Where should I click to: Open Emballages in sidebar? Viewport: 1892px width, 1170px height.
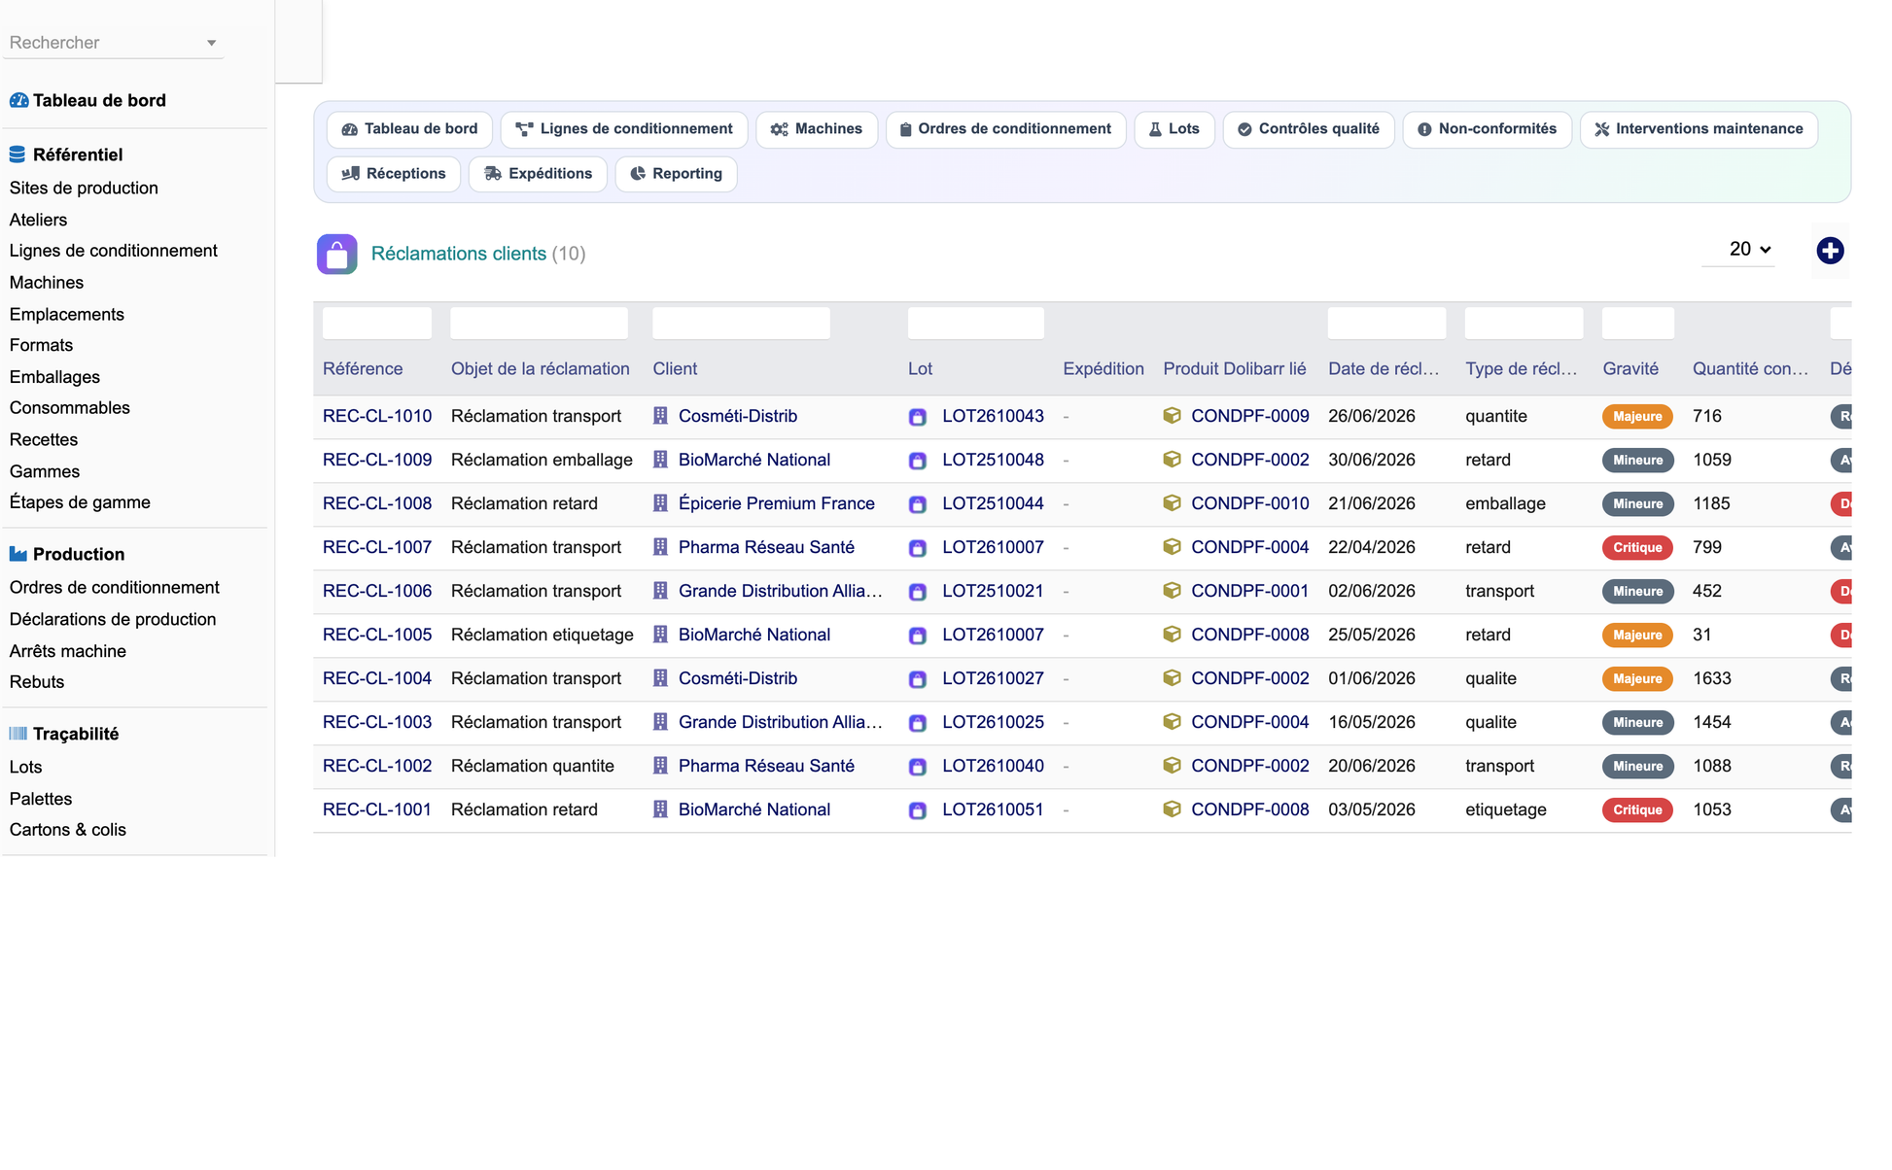[54, 377]
